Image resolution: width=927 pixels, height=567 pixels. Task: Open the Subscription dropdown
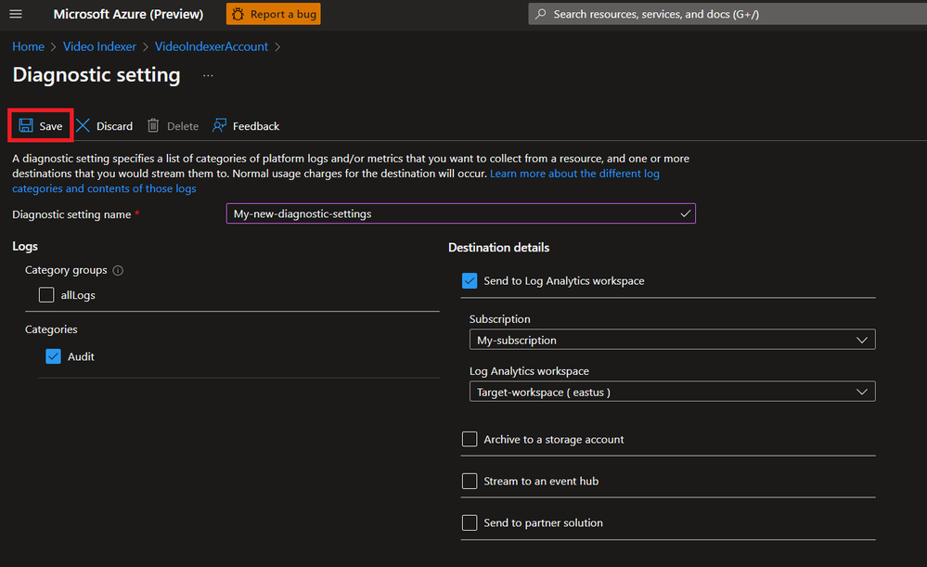[x=672, y=340]
